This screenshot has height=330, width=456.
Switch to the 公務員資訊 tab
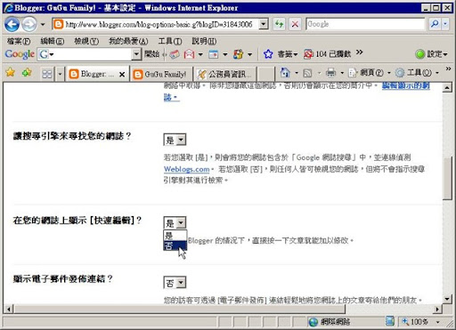[224, 74]
